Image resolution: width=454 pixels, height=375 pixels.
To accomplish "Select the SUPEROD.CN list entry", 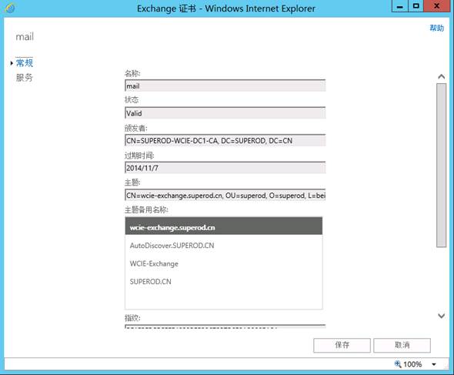I will (224, 281).
